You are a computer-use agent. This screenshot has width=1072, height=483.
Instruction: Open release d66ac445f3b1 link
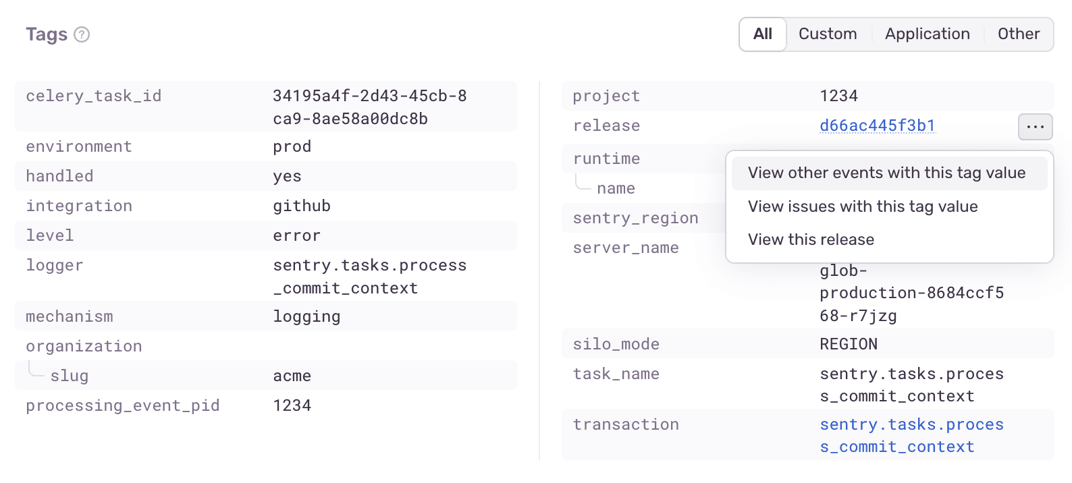coord(877,125)
